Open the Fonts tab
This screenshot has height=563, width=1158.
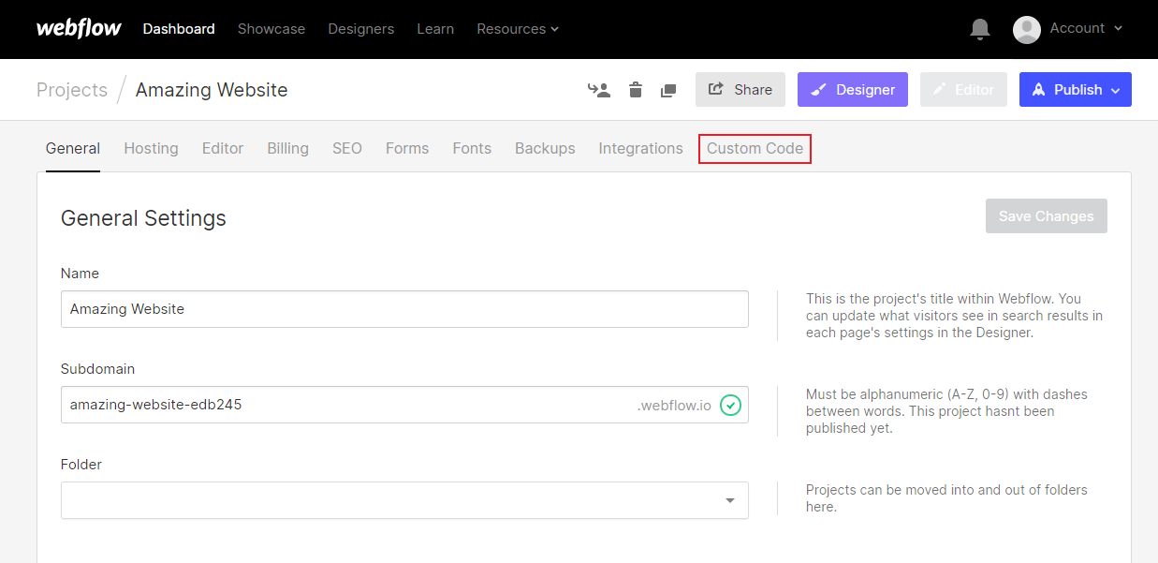point(472,148)
